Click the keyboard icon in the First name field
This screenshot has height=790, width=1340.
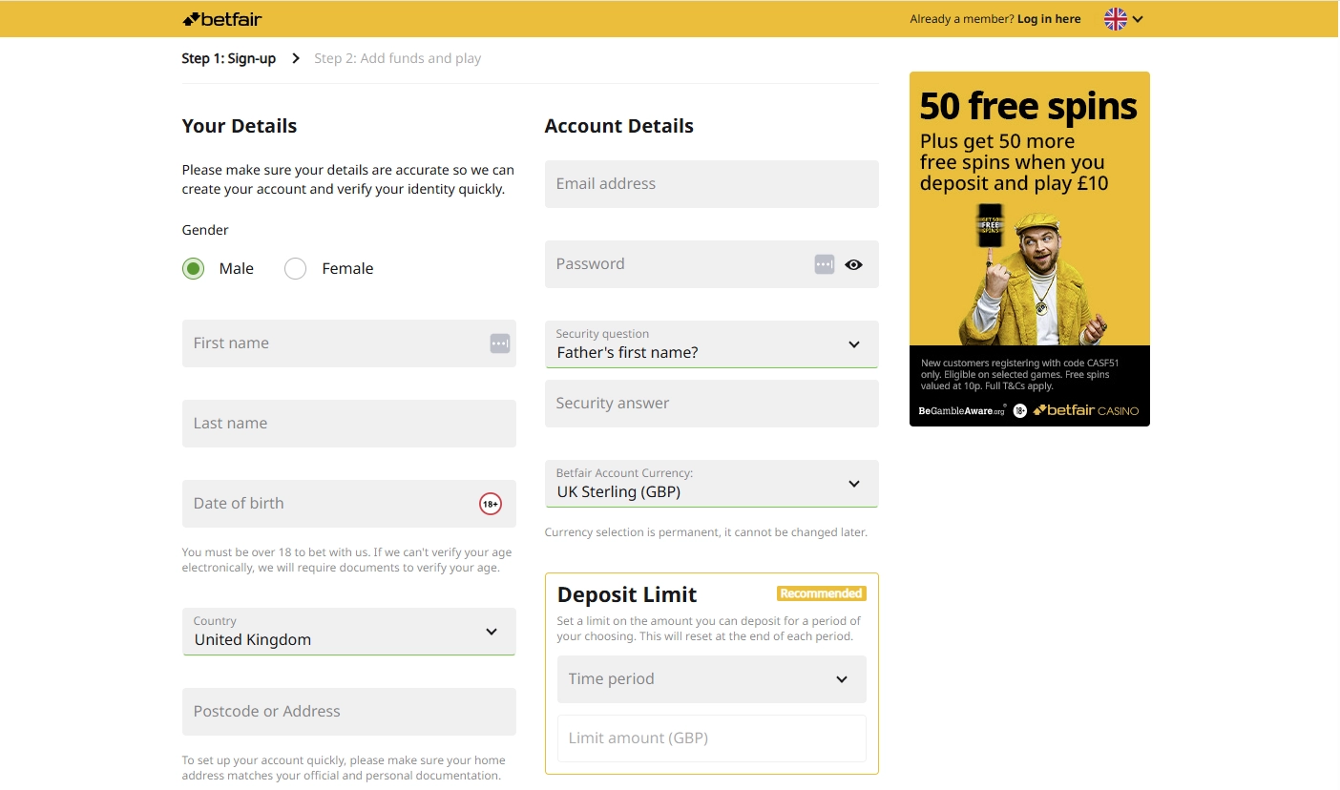point(498,343)
